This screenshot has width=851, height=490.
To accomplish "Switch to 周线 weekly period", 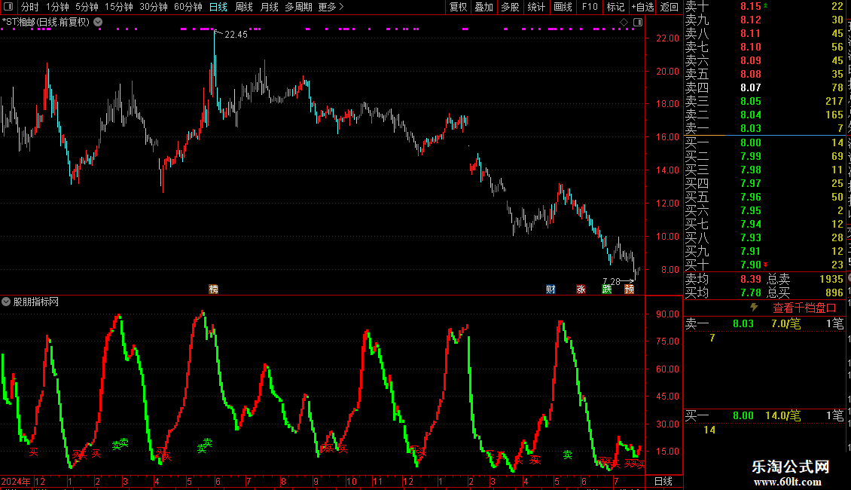I will 244,7.
